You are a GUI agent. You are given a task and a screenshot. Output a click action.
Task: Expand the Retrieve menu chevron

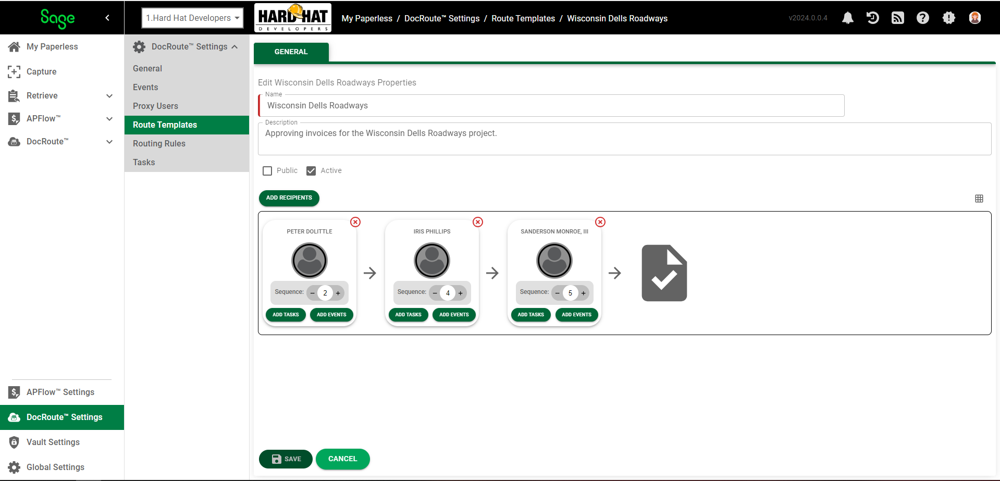(x=109, y=96)
